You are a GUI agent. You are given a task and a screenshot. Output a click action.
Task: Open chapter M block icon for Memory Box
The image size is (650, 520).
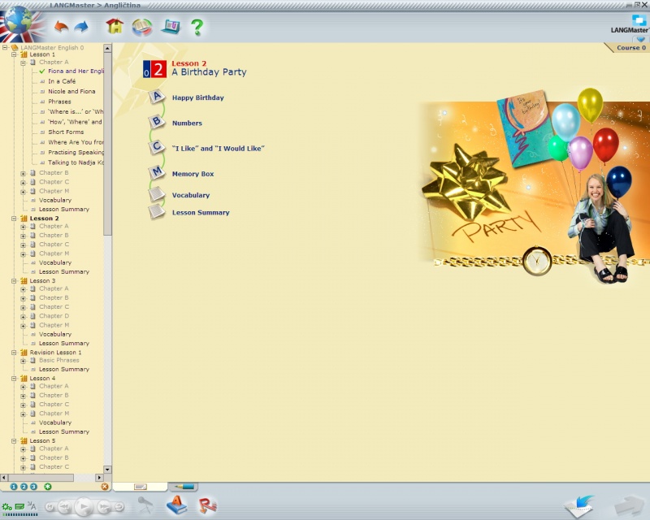coord(156,171)
